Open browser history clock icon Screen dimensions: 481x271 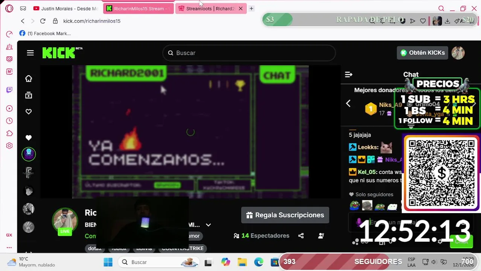pyautogui.click(x=9, y=121)
